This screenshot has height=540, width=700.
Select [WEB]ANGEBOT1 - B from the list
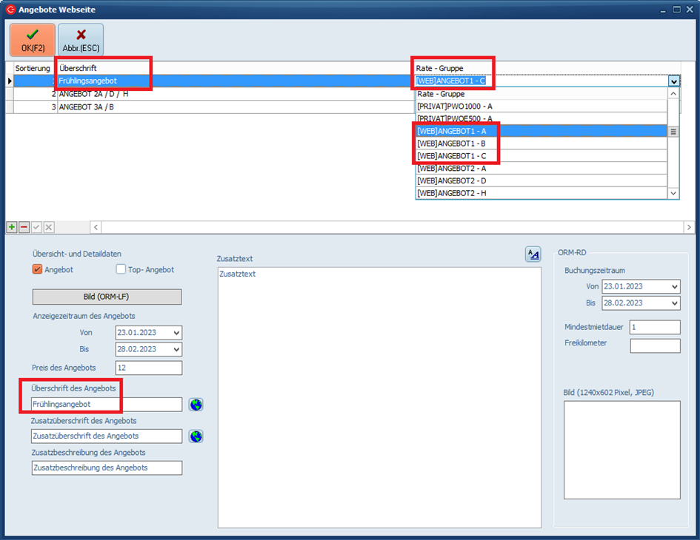tap(451, 144)
